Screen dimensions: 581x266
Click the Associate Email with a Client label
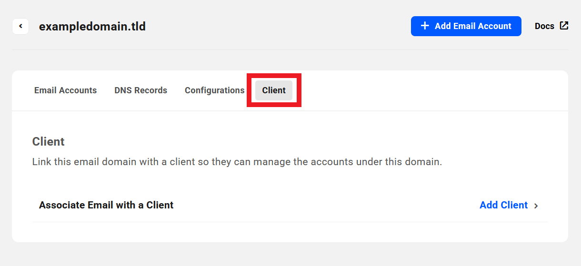(106, 205)
